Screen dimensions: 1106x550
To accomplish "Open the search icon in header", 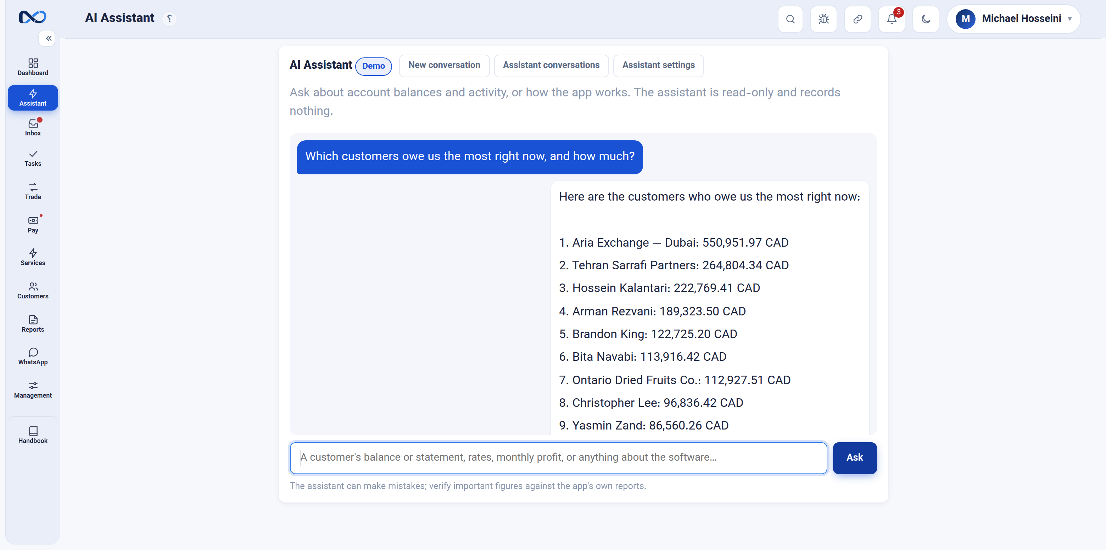I will click(790, 19).
